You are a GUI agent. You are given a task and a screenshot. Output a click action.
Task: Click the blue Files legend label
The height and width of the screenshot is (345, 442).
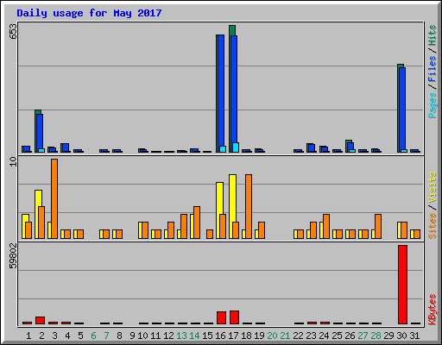433,69
